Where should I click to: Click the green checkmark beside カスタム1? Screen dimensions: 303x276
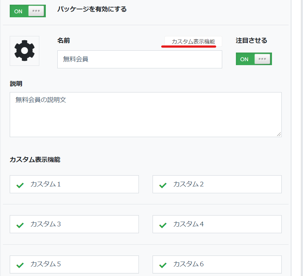20,185
